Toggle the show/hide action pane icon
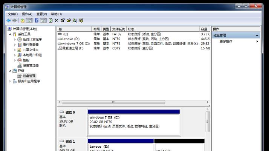269x151 pixels. (x=43, y=21)
